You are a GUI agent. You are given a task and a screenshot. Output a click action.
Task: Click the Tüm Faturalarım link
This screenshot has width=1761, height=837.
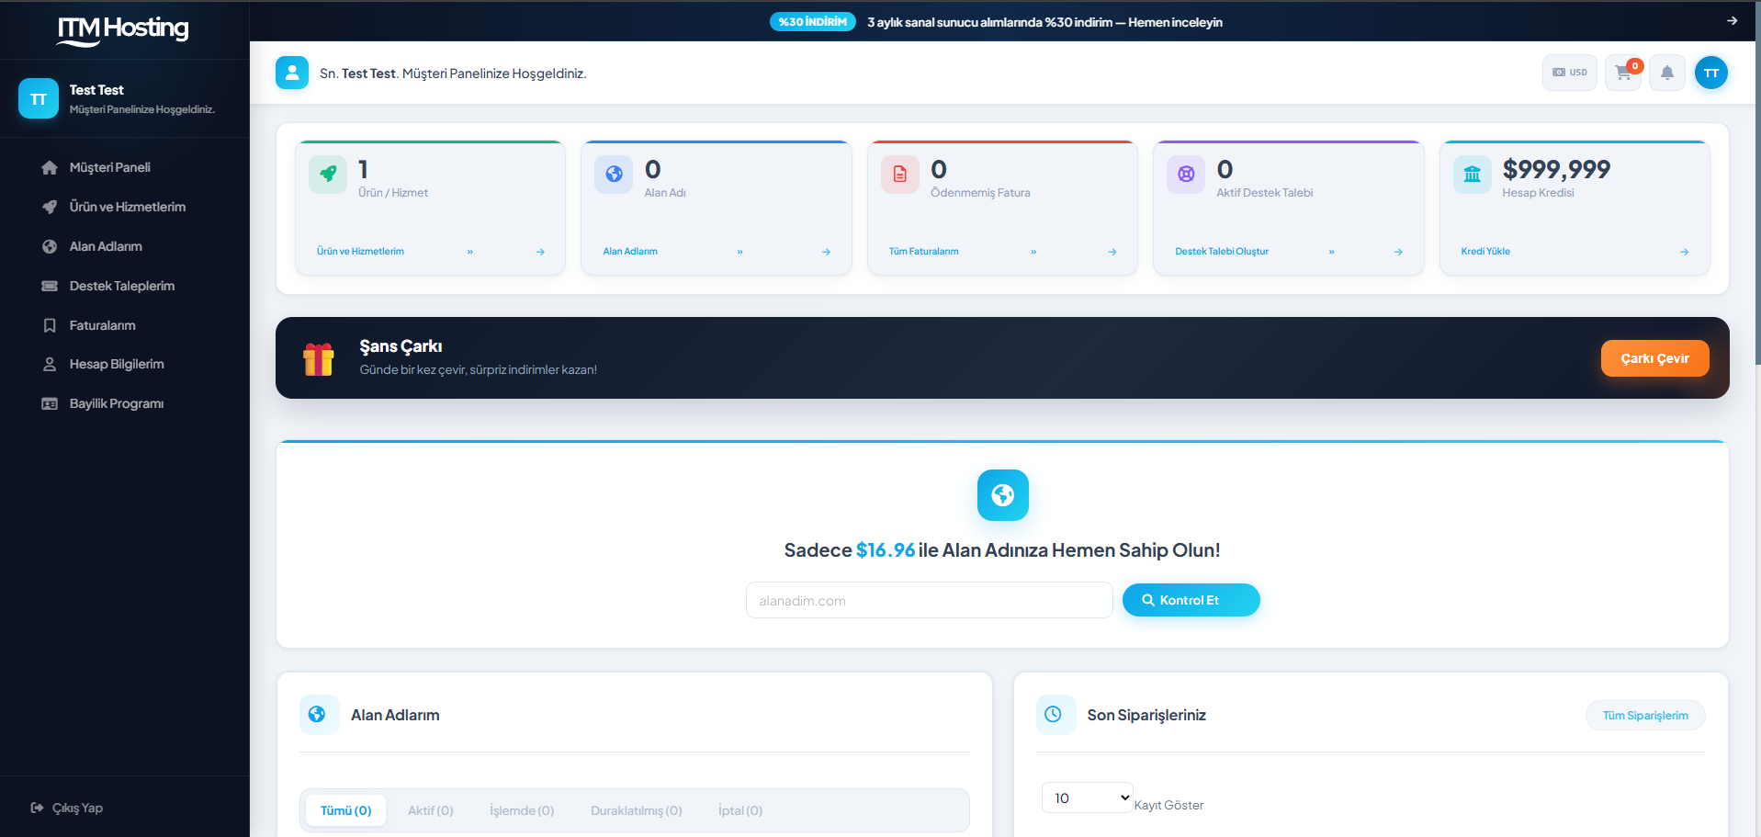[x=923, y=252]
